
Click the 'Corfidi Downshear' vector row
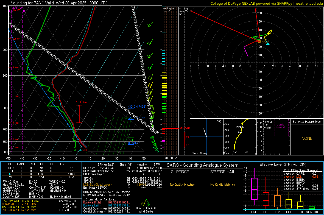(107, 208)
